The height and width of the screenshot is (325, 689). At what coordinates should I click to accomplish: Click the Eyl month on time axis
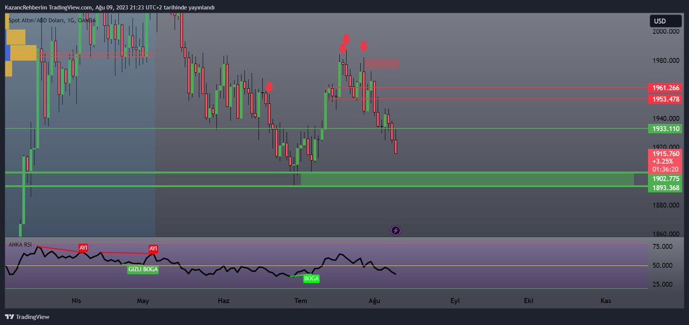(455, 300)
